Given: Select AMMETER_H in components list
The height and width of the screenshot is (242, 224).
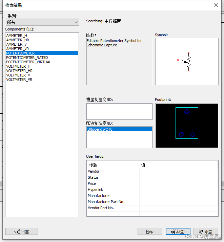Looking at the screenshot, I should coord(17,36).
